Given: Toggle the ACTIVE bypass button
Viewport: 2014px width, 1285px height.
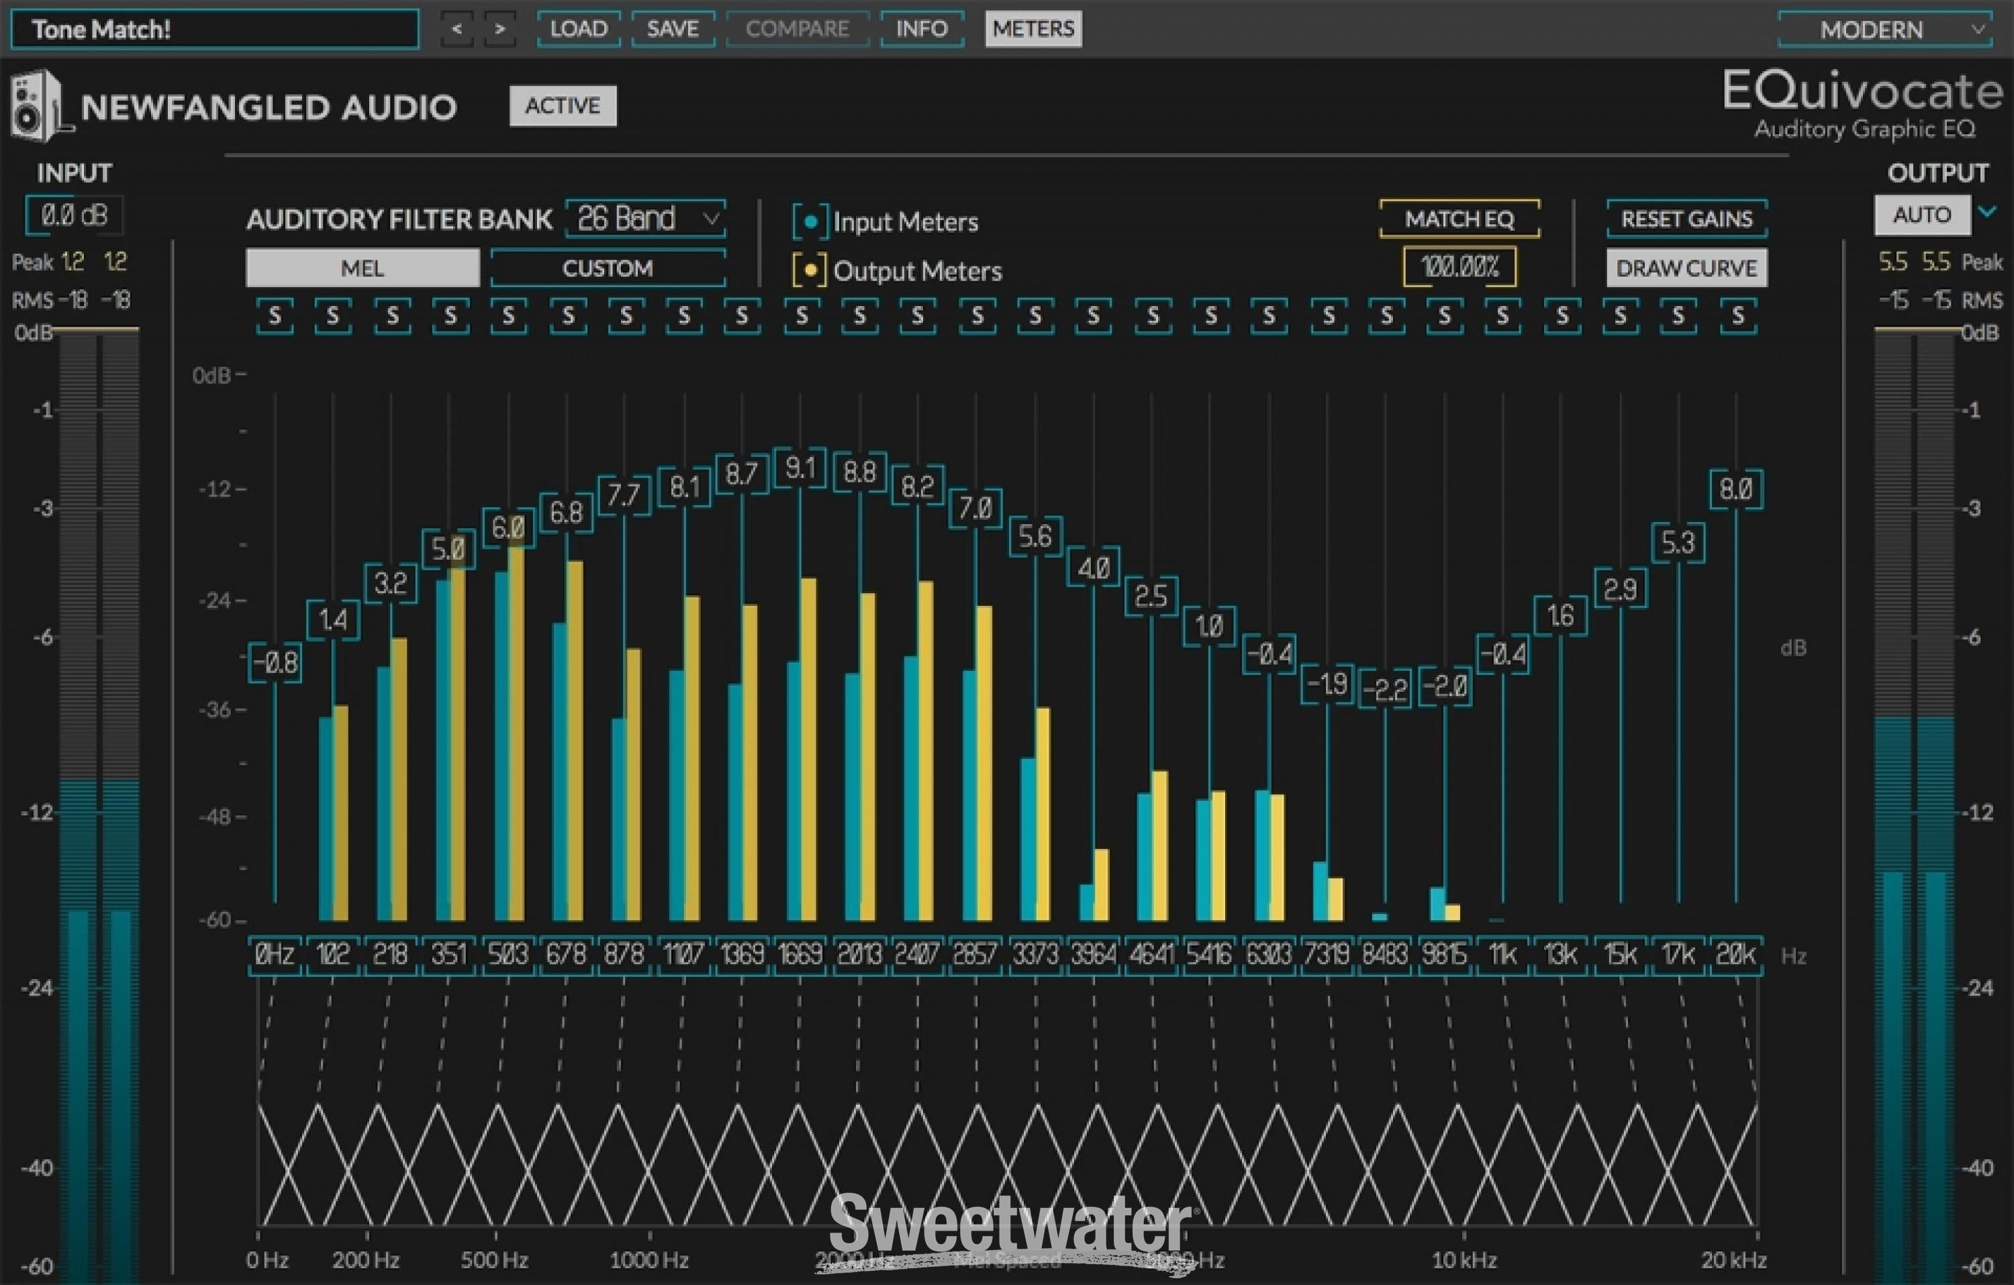Looking at the screenshot, I should pos(563,106).
